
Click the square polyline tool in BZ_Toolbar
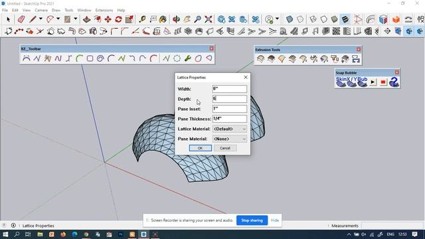[90, 58]
